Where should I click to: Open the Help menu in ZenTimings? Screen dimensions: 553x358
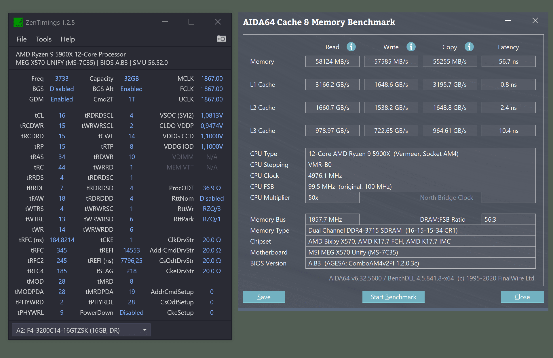[x=68, y=39]
